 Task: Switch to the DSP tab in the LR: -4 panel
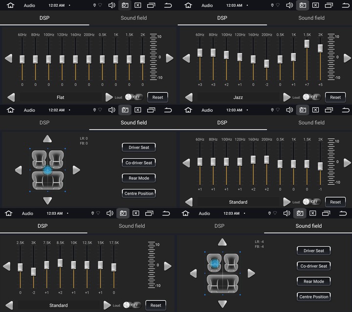point(220,226)
